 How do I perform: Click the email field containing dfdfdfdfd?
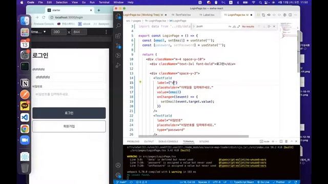click(x=69, y=77)
